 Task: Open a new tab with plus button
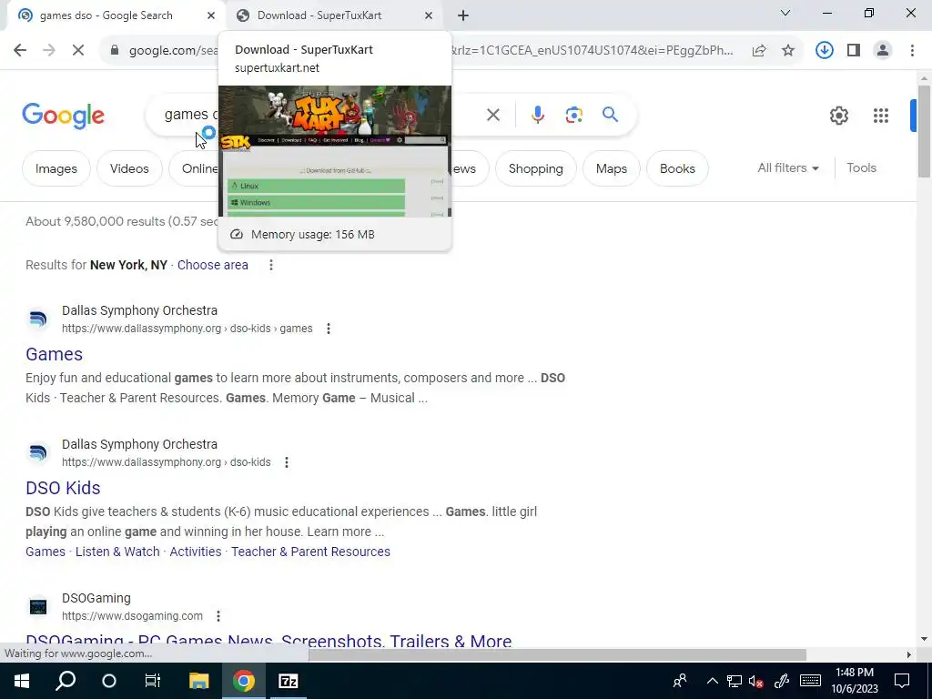pyautogui.click(x=463, y=15)
